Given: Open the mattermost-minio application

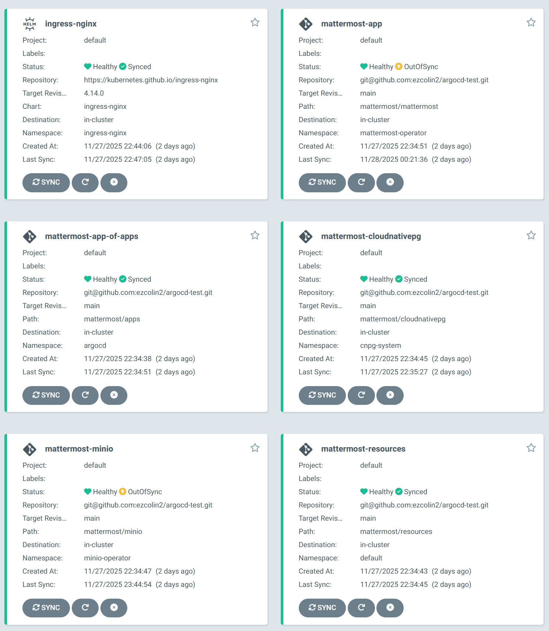Looking at the screenshot, I should [79, 449].
